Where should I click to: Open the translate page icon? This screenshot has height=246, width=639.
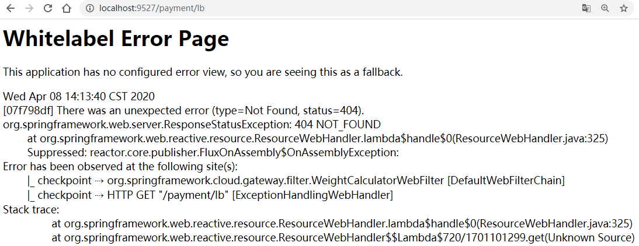point(586,8)
